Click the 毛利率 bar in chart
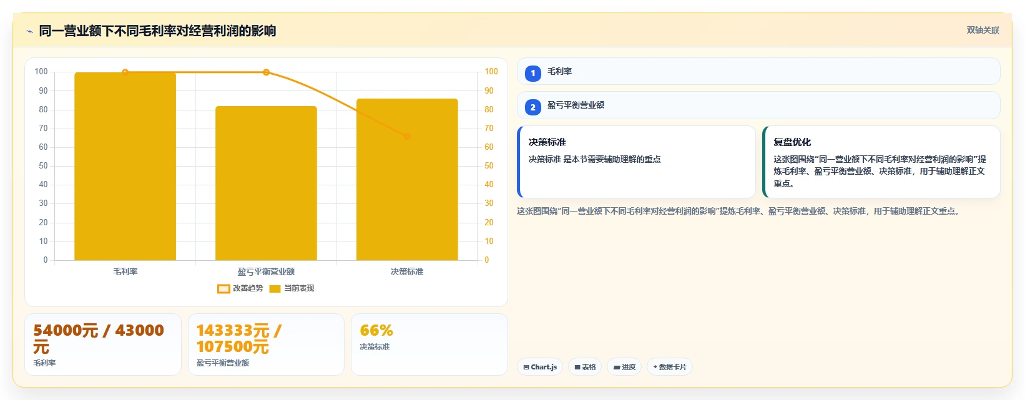The height and width of the screenshot is (400, 1025). click(x=125, y=166)
